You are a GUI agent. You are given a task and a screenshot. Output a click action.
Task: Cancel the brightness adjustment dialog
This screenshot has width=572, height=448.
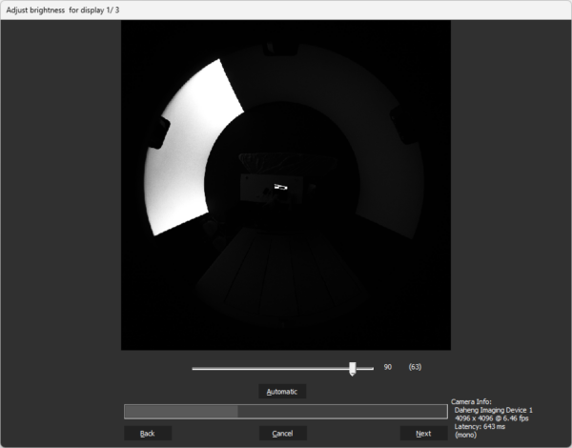[282, 434]
